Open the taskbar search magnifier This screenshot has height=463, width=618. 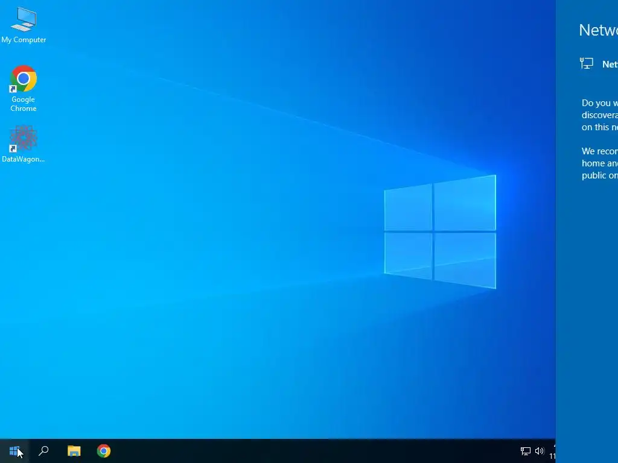43,451
